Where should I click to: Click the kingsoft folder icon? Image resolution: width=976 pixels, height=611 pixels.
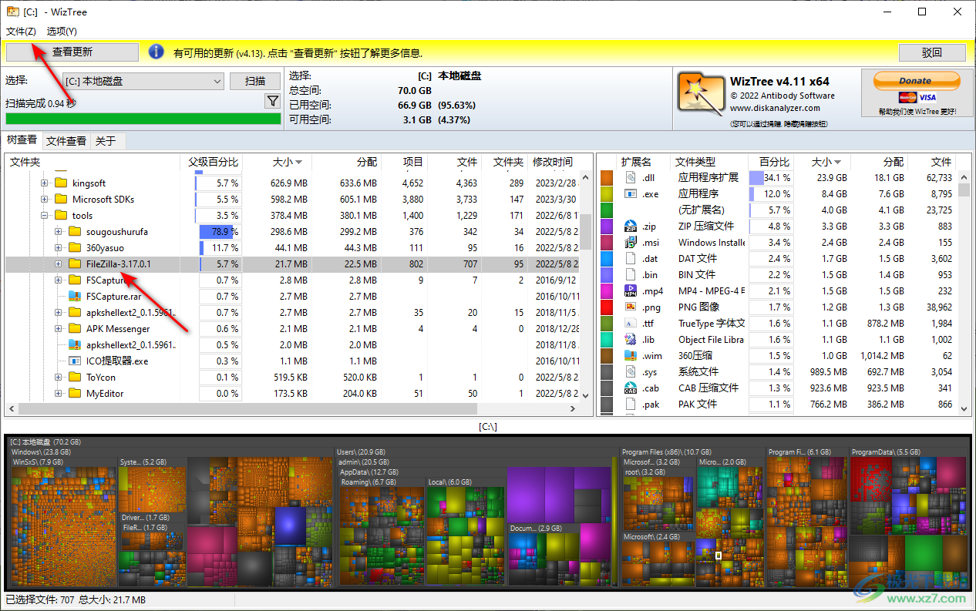tap(61, 183)
